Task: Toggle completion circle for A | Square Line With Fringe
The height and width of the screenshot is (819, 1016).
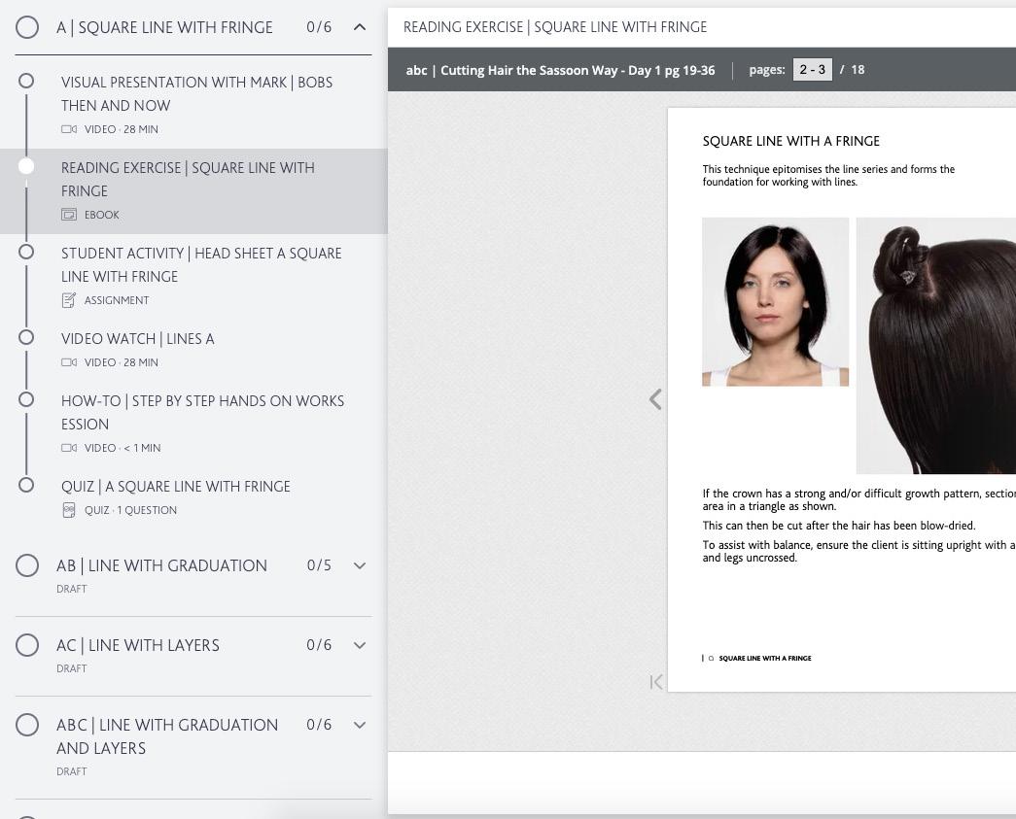Action: (x=27, y=27)
